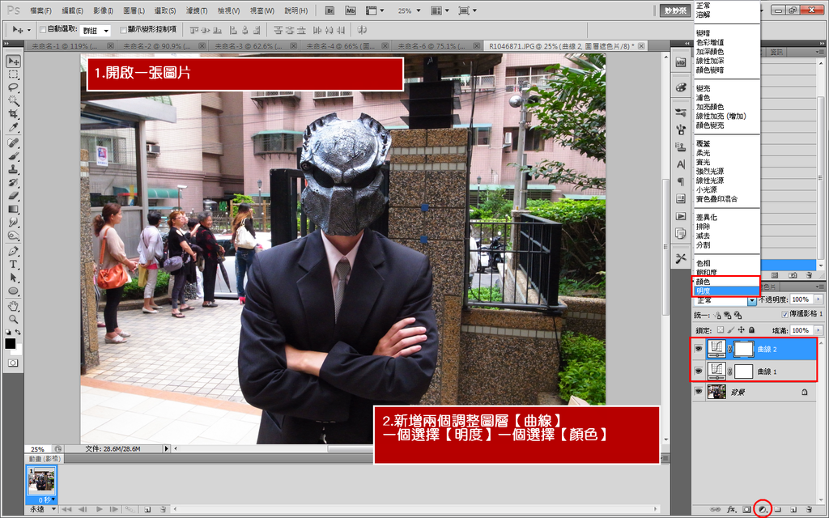
Task: Click the fx layer style icon
Action: pos(730,509)
